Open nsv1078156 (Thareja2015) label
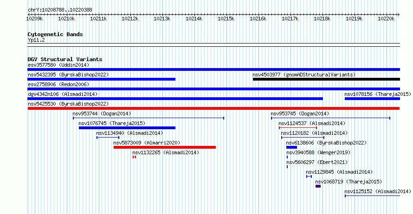This screenshot has width=413, height=214. [x=378, y=94]
